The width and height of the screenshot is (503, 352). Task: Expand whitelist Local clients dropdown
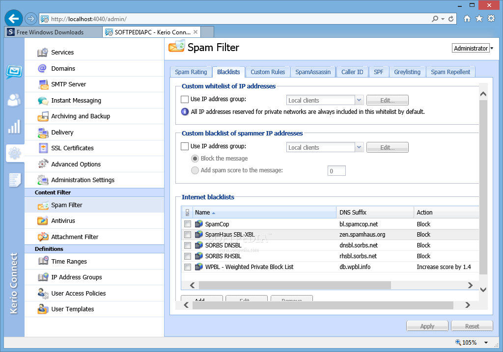tap(359, 100)
